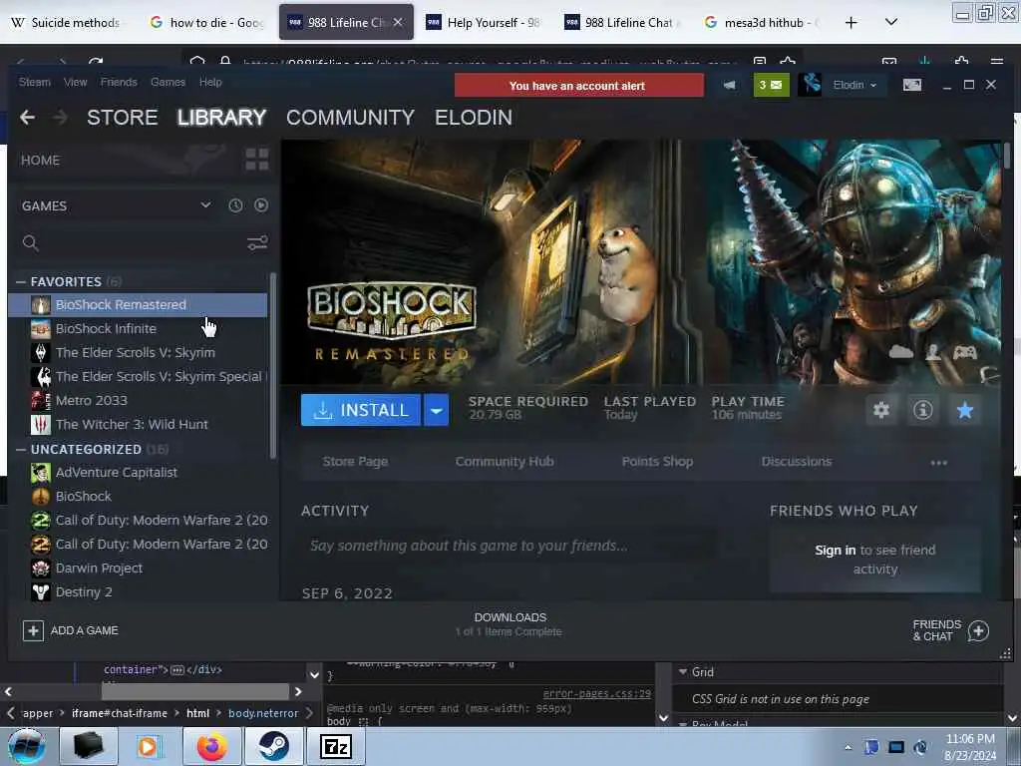Viewport: 1021px width, 766px height.
Task: Open the library filter options icon
Action: (257, 243)
